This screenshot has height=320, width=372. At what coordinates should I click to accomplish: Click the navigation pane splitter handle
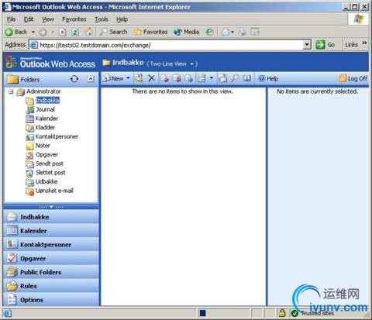point(51,207)
